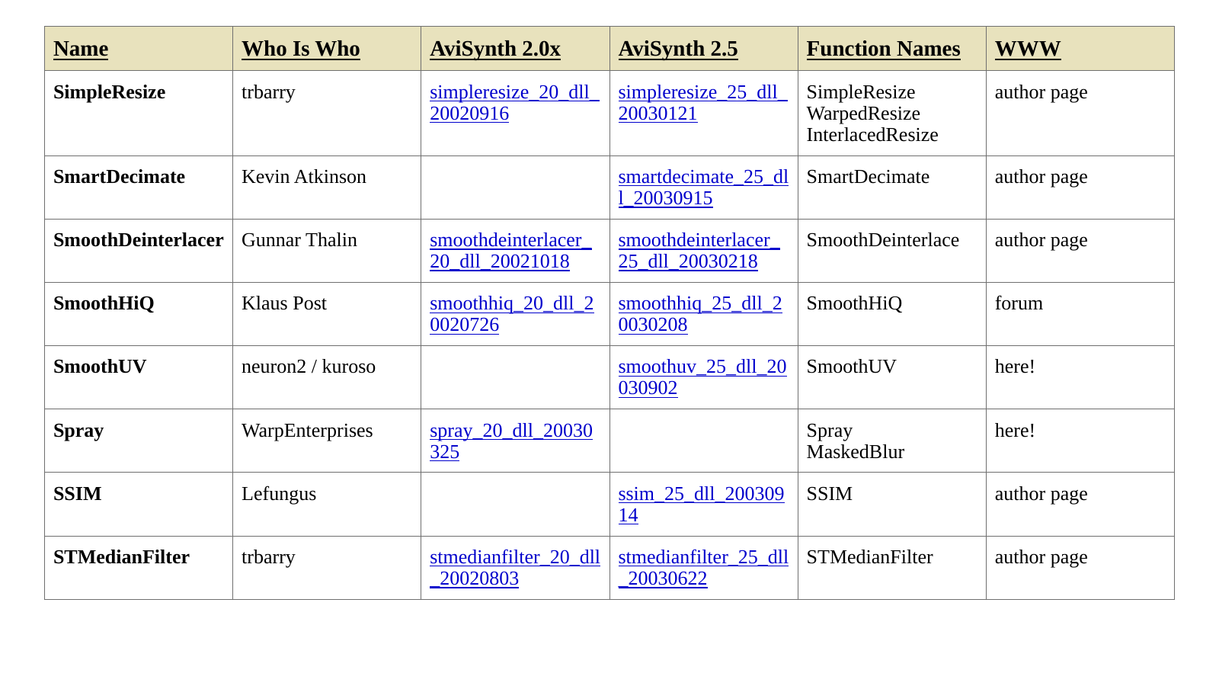
Task: Open smoothhiq_25_dll_20030208 download
Action: point(700,314)
